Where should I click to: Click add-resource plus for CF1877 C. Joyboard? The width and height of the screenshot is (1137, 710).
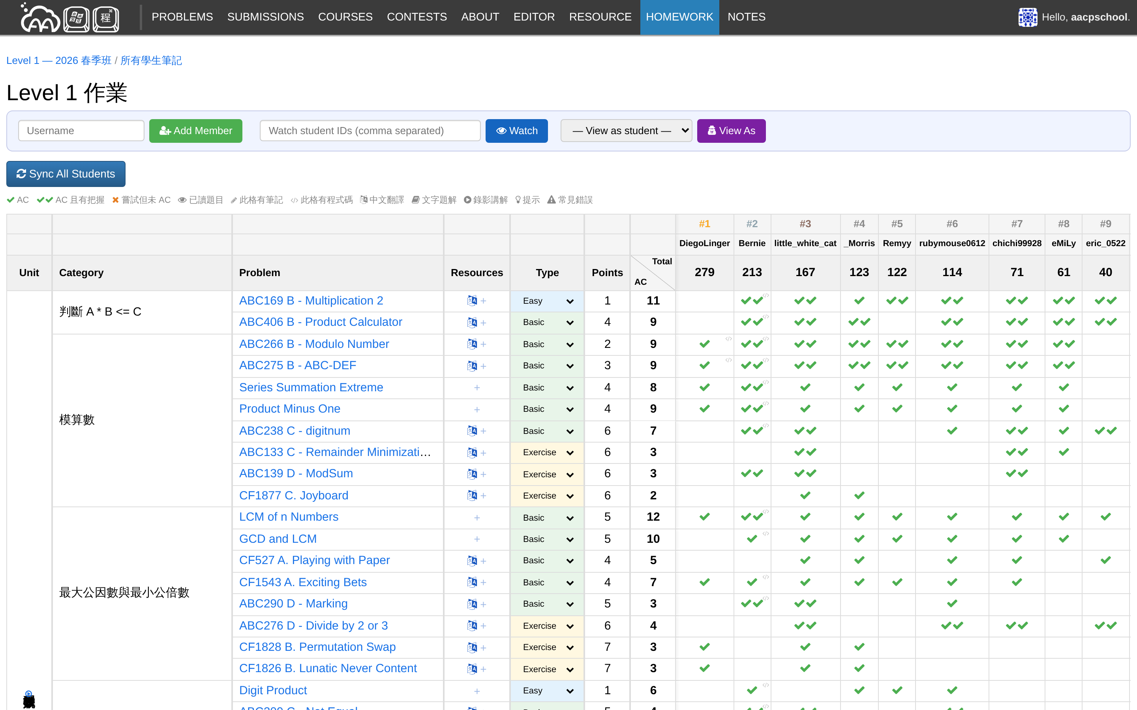pyautogui.click(x=483, y=495)
